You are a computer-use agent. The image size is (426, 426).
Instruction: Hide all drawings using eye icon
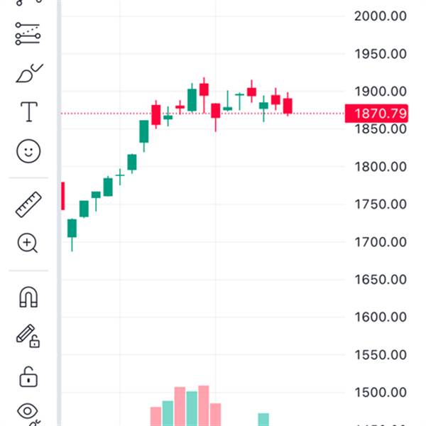[x=28, y=412]
